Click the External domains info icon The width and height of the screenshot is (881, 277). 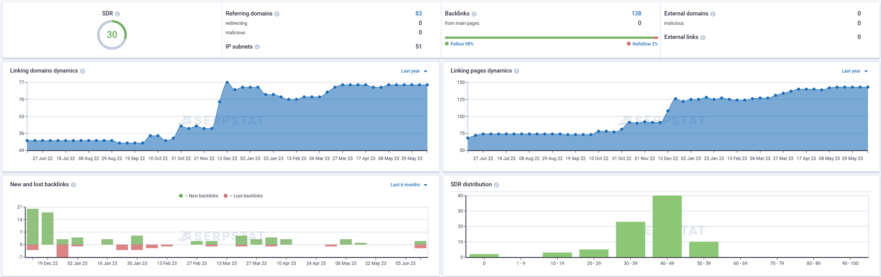[713, 14]
